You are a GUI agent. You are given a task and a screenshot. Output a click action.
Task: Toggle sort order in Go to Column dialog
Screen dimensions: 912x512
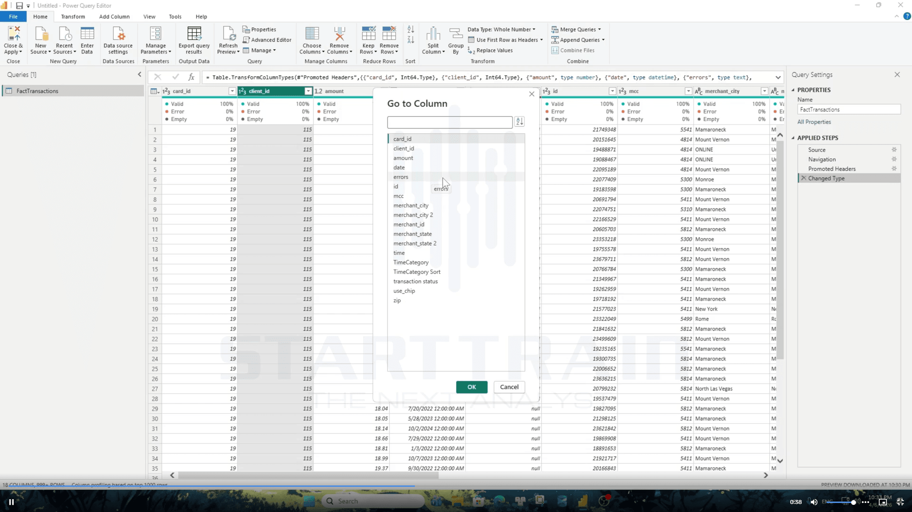click(x=519, y=122)
